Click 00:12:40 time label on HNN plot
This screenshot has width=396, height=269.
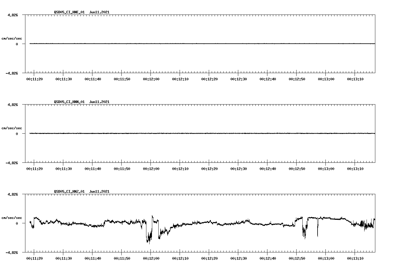tap(268, 169)
